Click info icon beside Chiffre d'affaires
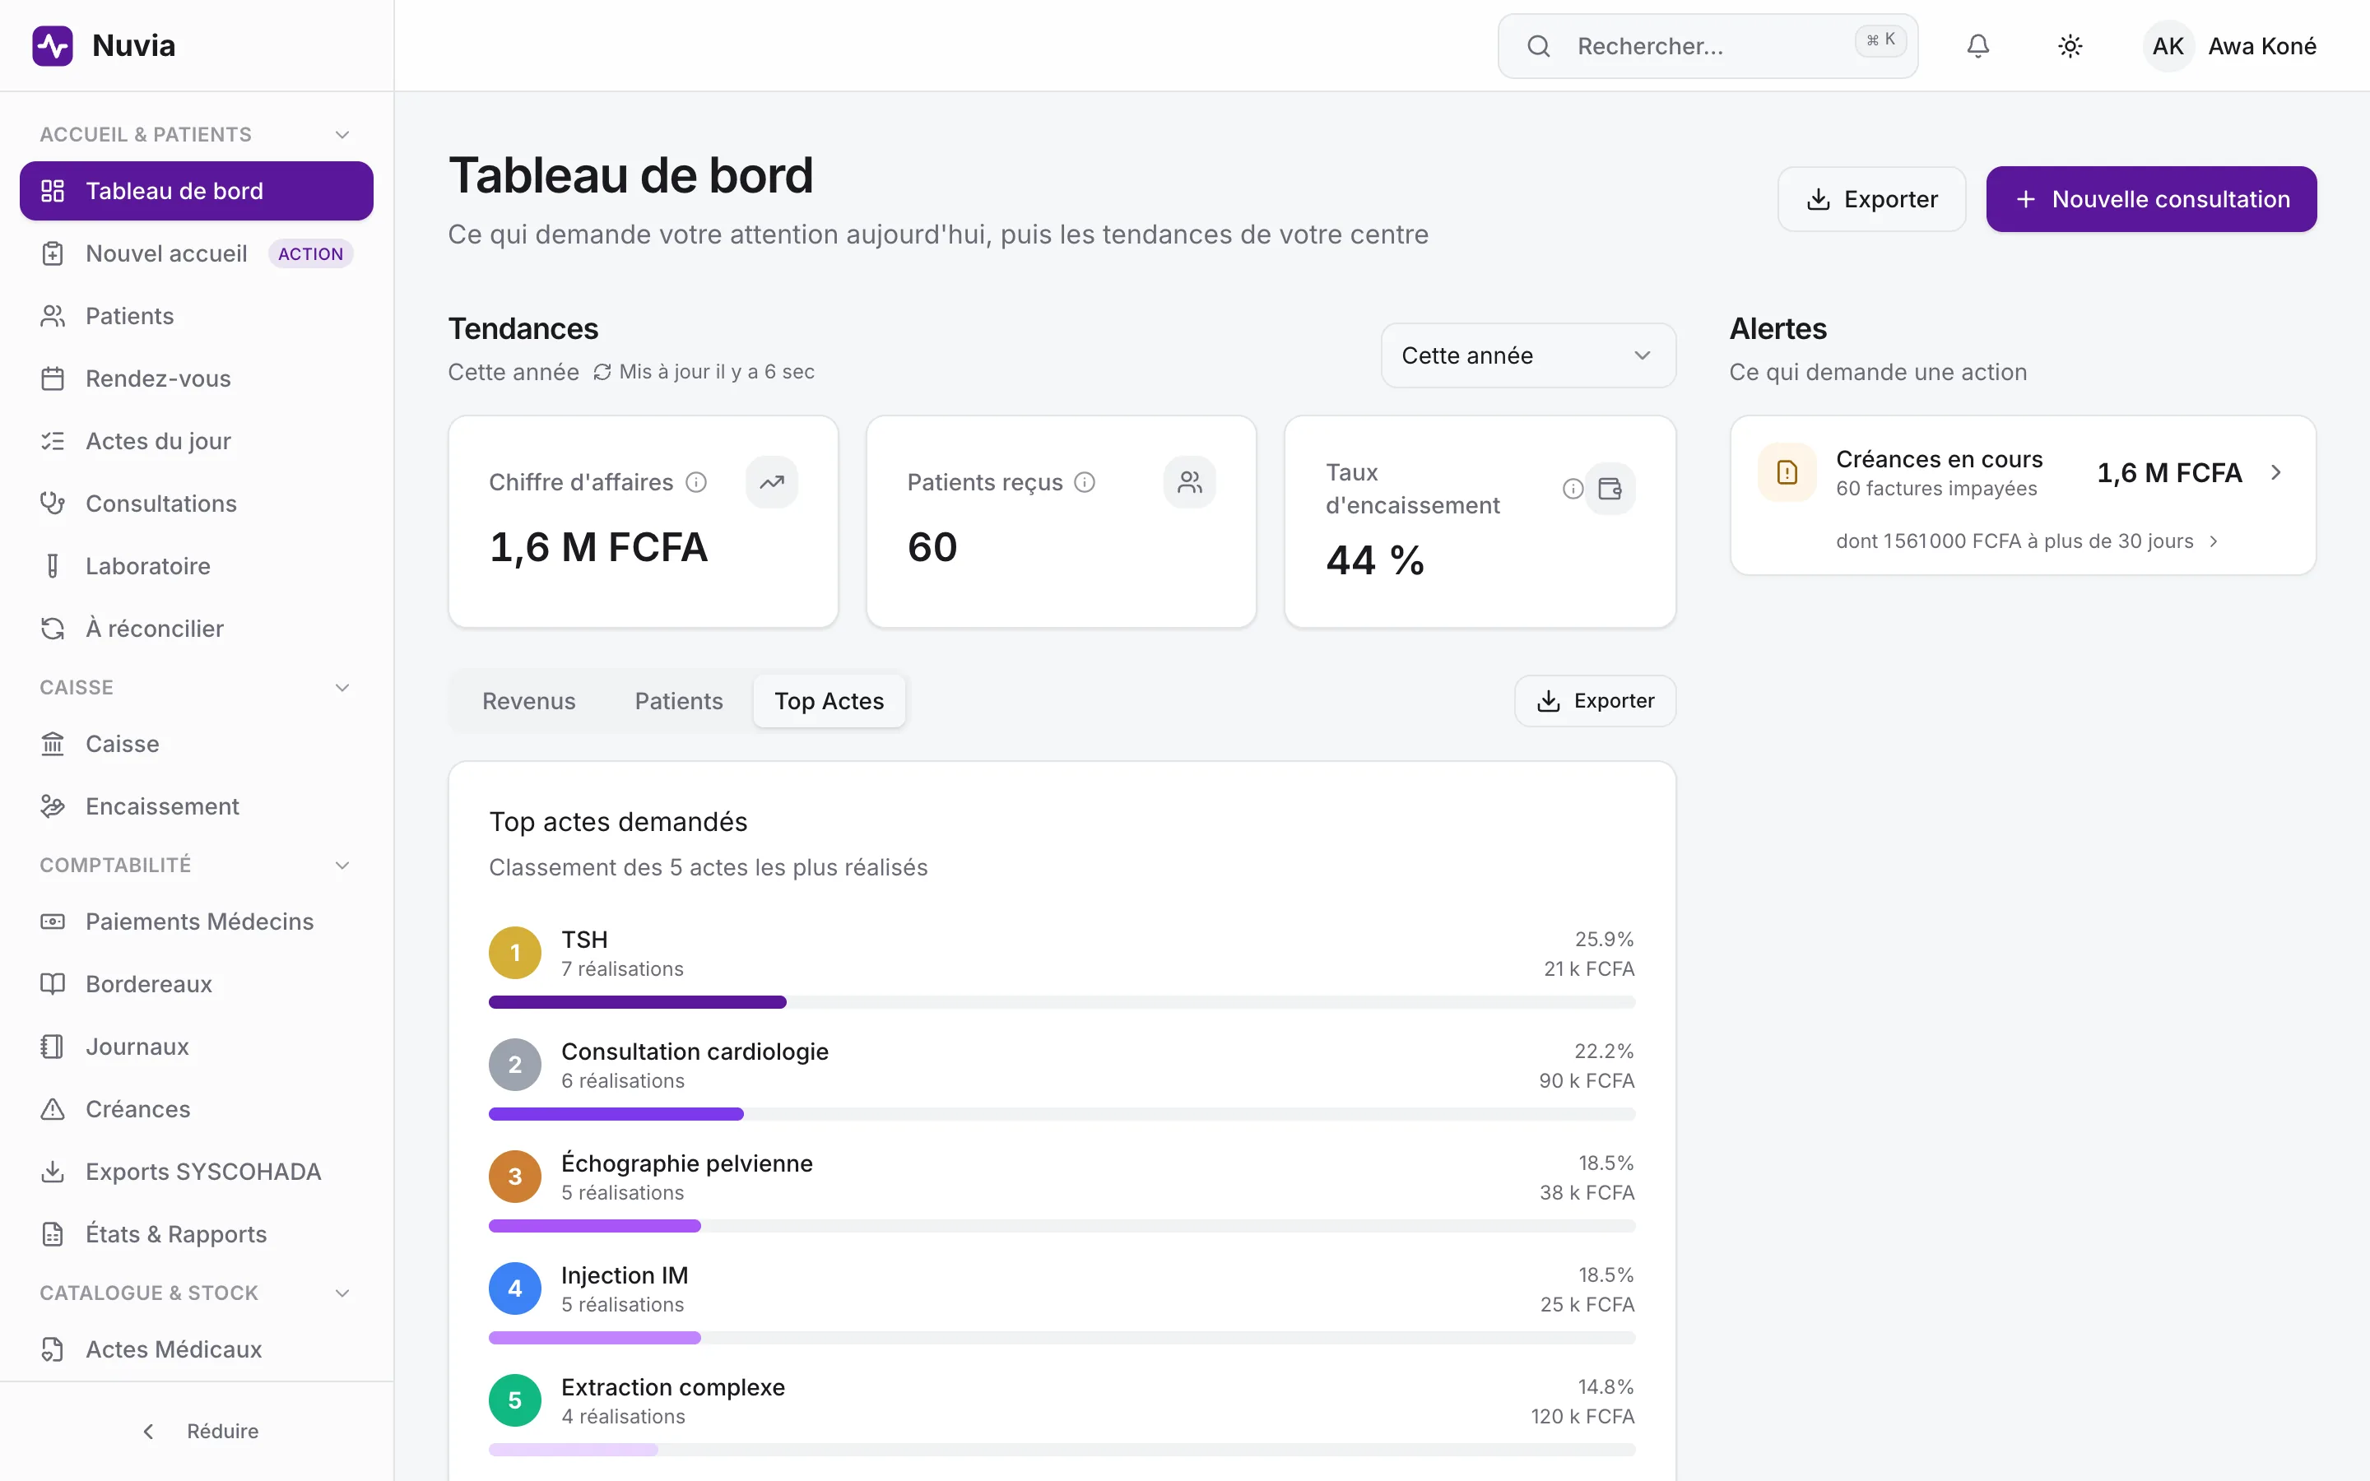Viewport: 2370px width, 1481px height. tap(696, 482)
